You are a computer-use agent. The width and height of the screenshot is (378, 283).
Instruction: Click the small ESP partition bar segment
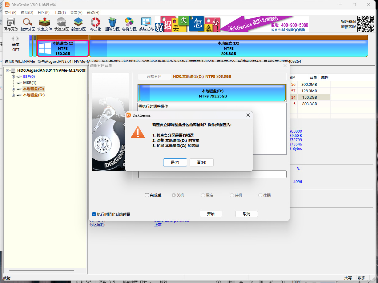coord(31,46)
